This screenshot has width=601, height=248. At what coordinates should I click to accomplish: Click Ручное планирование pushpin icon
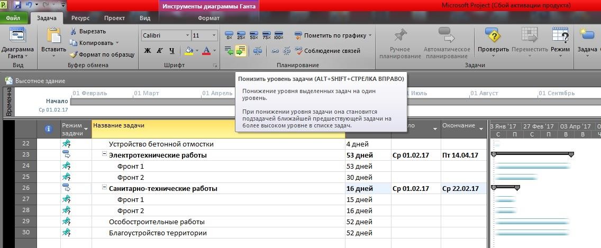[x=400, y=35]
